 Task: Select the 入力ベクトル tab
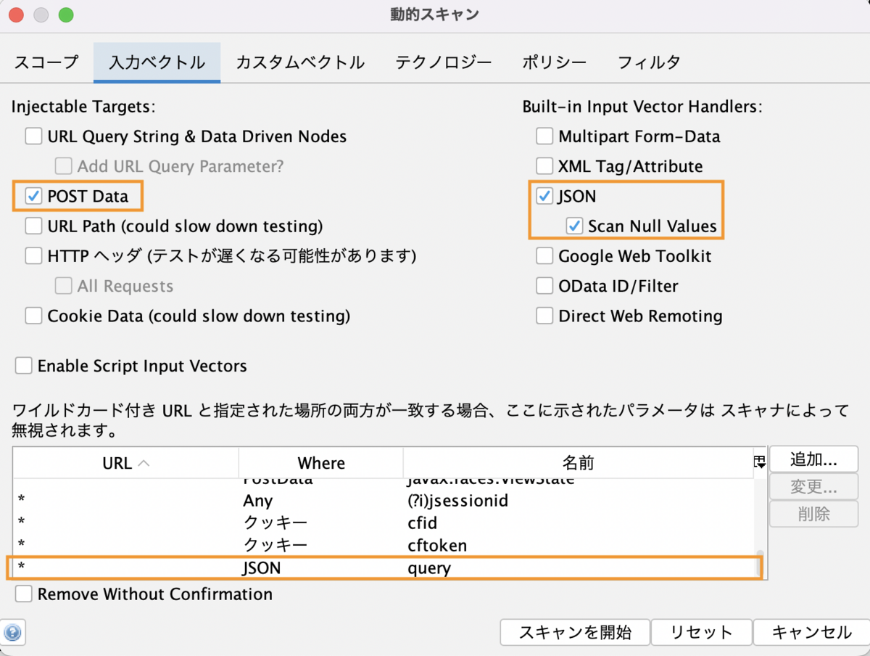coord(157,62)
